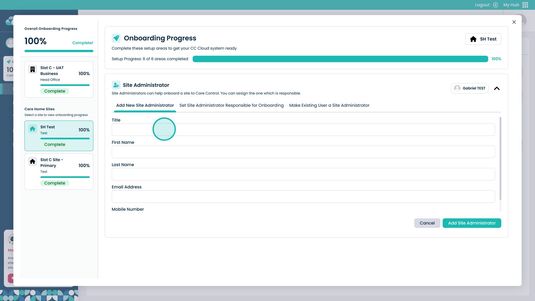Open Set Site Administrator Responsible for Onboarding tab

231,105
